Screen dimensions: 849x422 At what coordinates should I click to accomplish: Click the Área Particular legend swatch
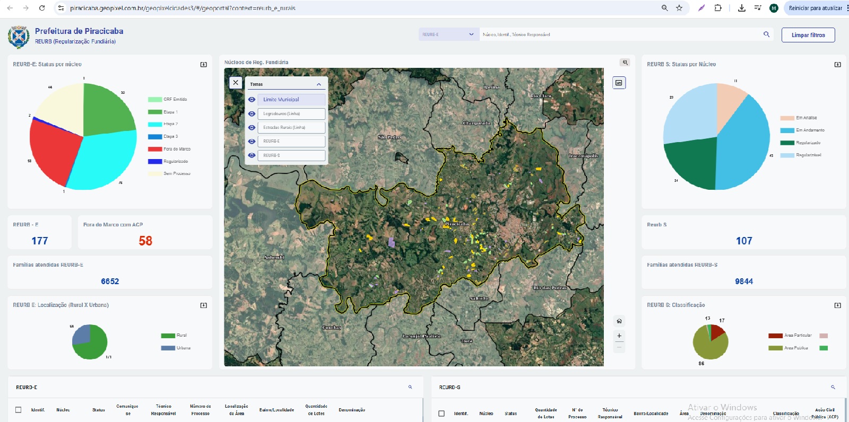(x=775, y=336)
